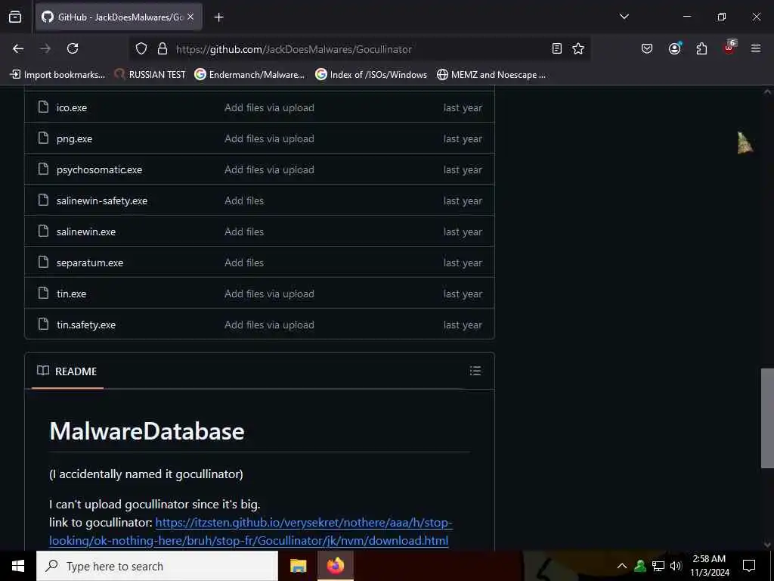774x581 pixels.
Task: Open the Firefox account menu
Action: [x=674, y=48]
